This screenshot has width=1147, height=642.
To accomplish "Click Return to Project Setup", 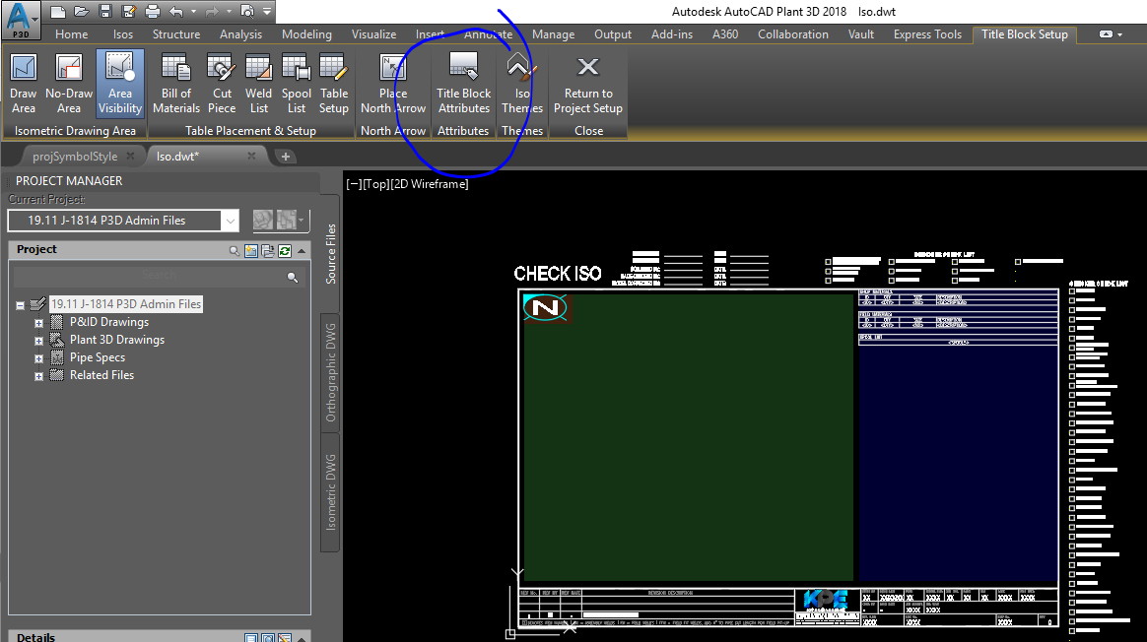I will coord(588,84).
